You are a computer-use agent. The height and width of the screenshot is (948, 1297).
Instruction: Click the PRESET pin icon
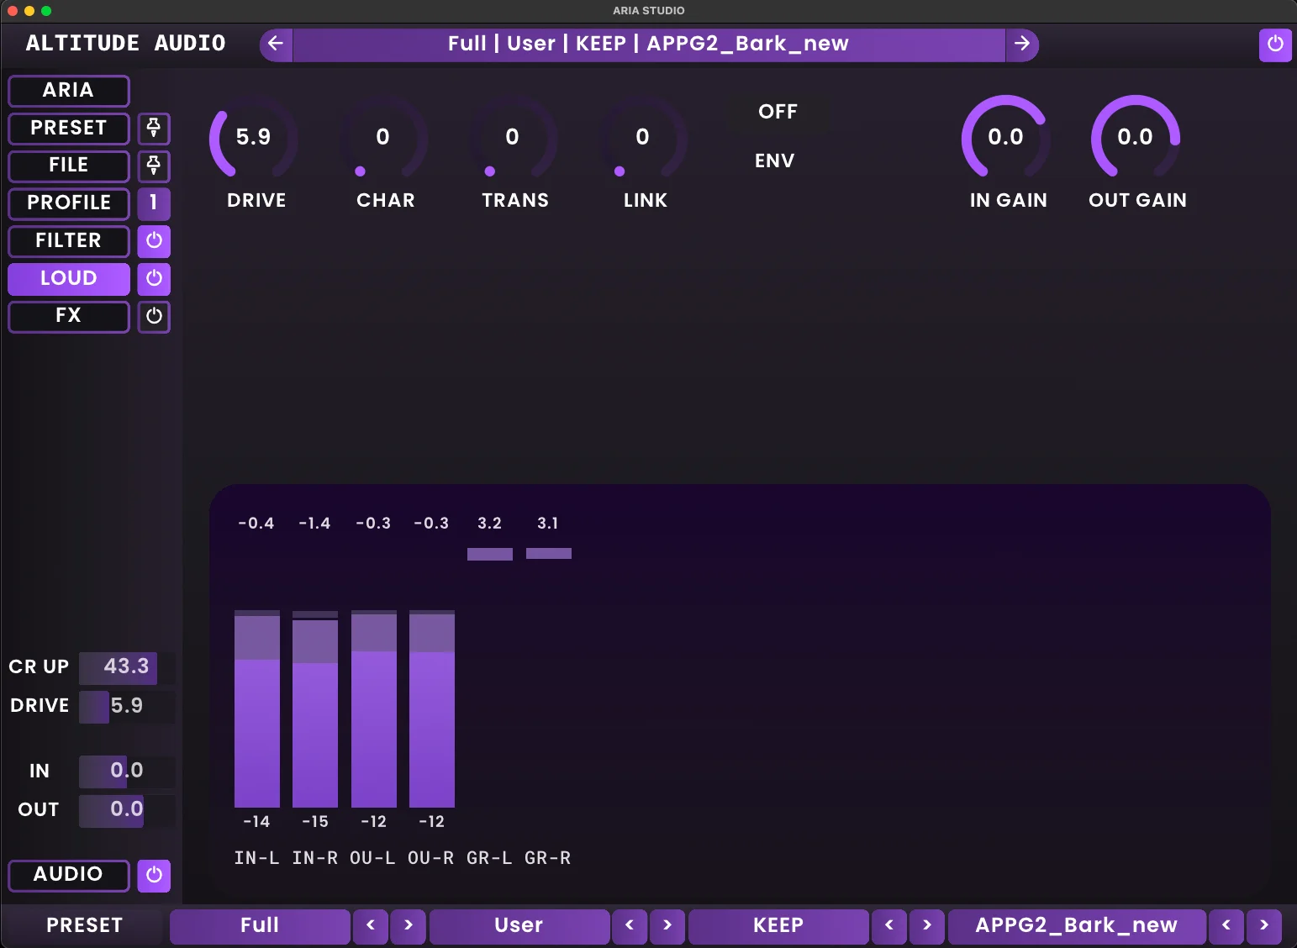point(154,129)
